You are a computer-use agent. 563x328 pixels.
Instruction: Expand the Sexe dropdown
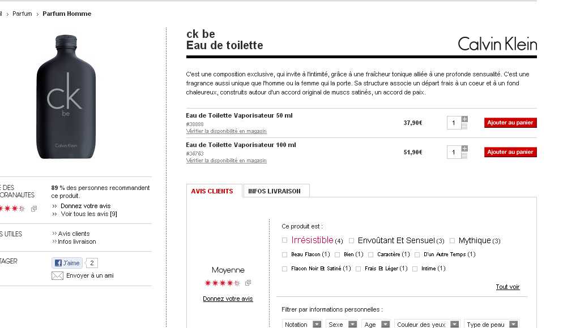tap(343, 325)
